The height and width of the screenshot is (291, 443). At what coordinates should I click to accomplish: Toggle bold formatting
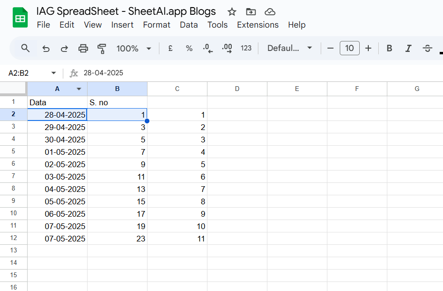click(389, 49)
